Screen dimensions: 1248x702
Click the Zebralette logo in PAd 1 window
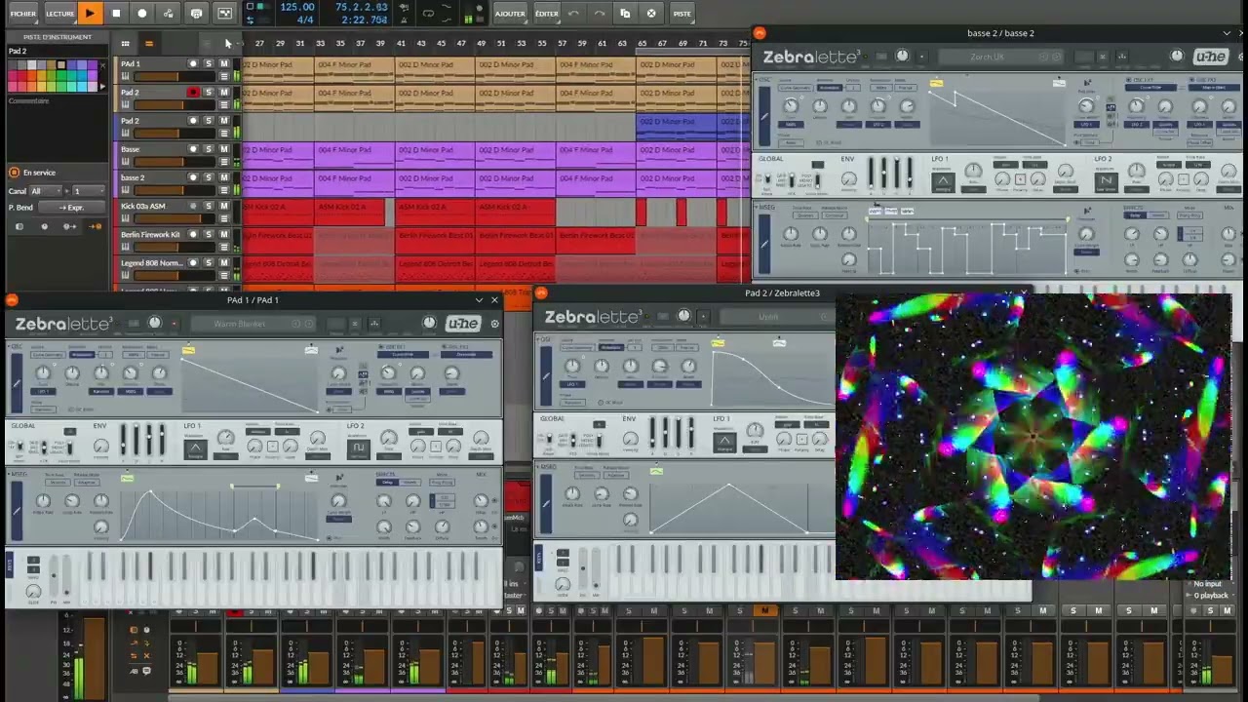click(x=63, y=324)
